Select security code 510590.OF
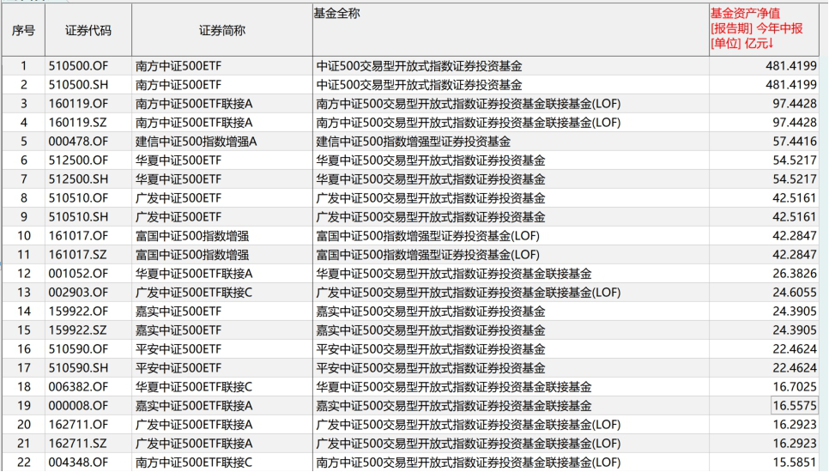The height and width of the screenshot is (472, 829). 78,348
